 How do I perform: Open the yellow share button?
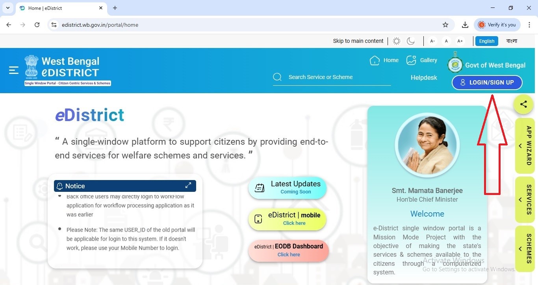point(523,104)
